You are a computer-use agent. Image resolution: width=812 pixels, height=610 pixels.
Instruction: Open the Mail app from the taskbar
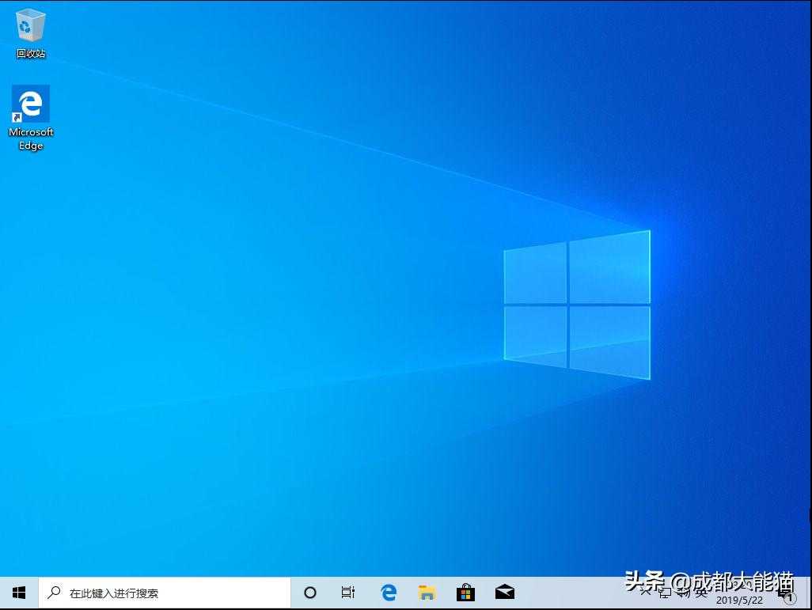click(505, 592)
